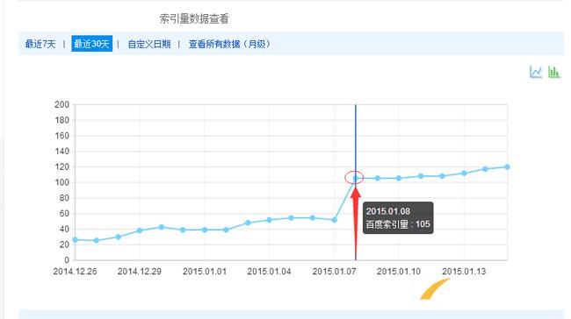Click the data point above 2015.01.04

point(269,220)
